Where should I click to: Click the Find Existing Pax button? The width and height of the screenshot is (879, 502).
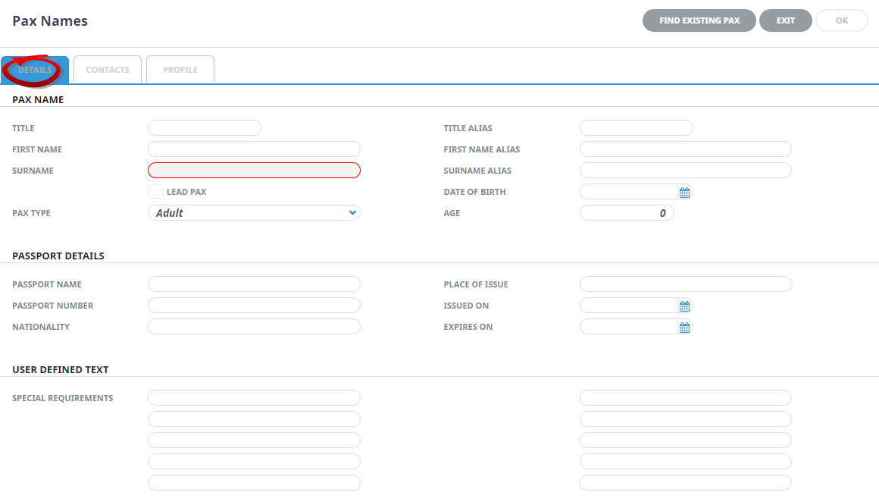[699, 20]
